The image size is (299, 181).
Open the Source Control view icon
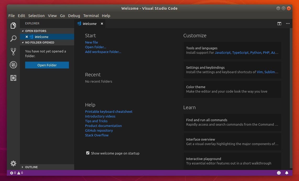click(13, 51)
